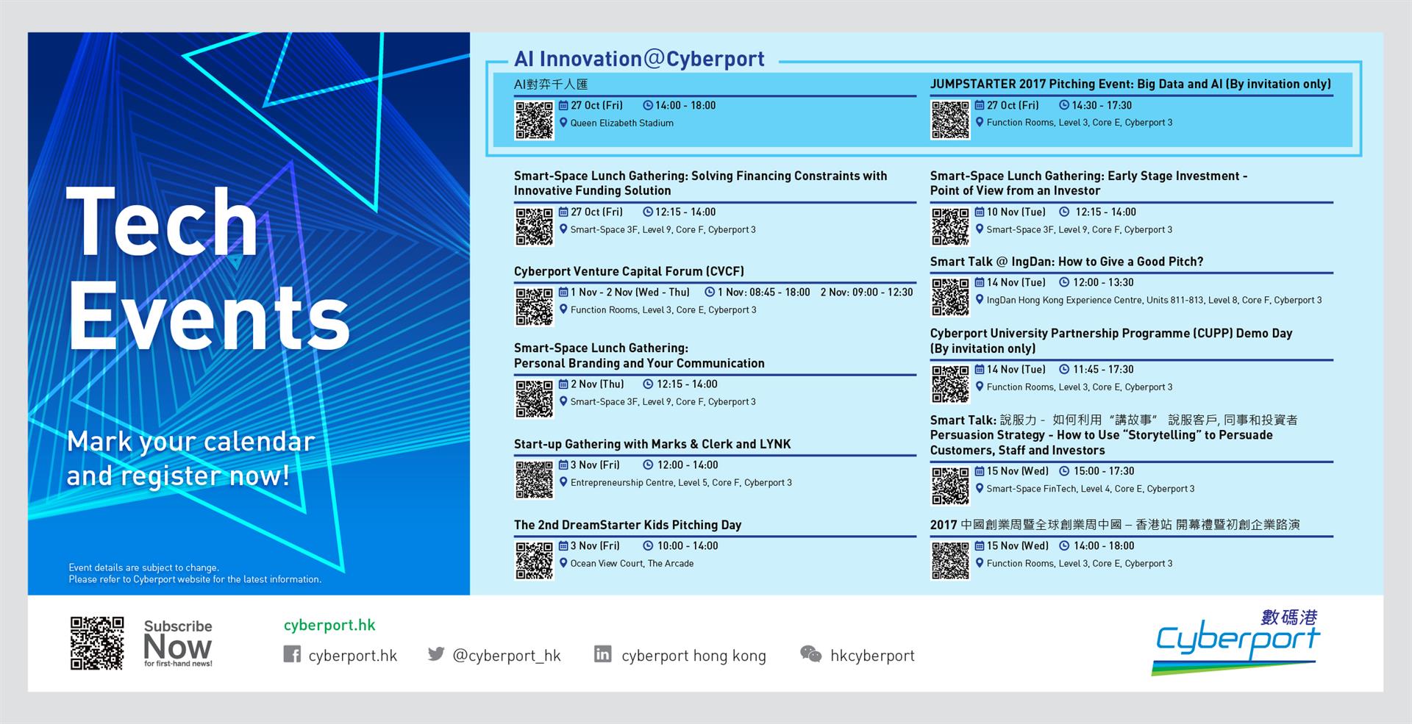The height and width of the screenshot is (724, 1412).
Task: Click Smart Talk @ IngDan pitch title
Action: pos(1066,262)
